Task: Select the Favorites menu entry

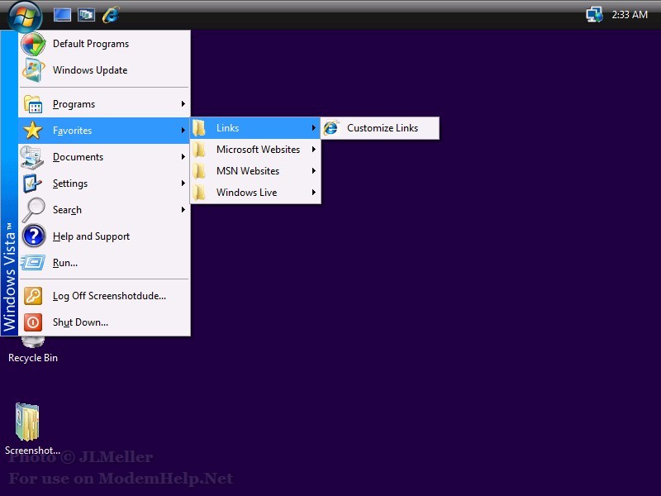Action: coord(104,131)
